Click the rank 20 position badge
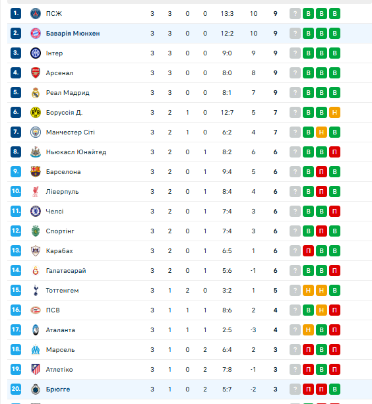 click(16, 389)
